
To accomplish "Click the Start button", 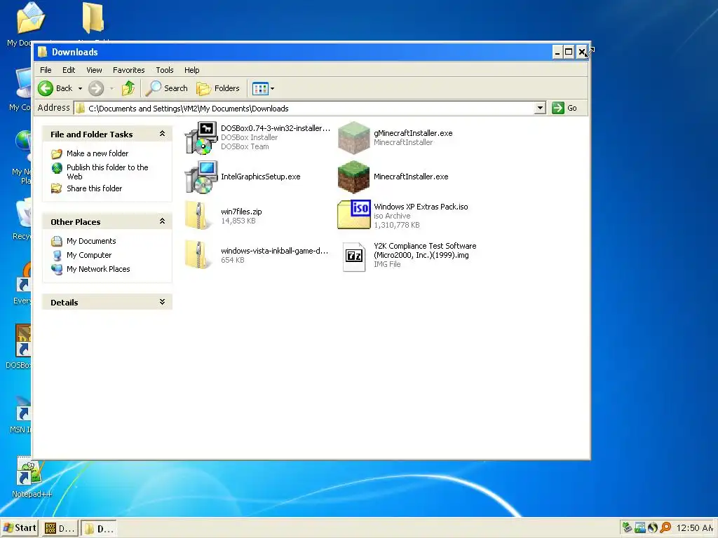I will pos(19,528).
